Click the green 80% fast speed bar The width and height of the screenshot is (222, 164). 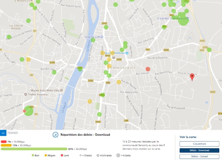pyautogui.click(x=34, y=149)
